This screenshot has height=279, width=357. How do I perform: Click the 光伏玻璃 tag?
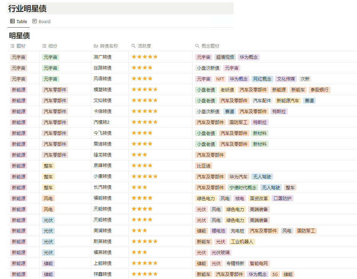(x=221, y=252)
